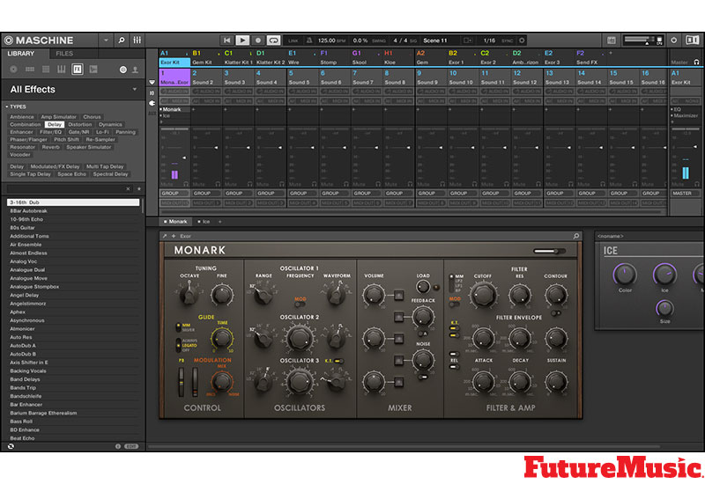Open the Scene 11 selector
The width and height of the screenshot is (705, 484).
click(435, 40)
